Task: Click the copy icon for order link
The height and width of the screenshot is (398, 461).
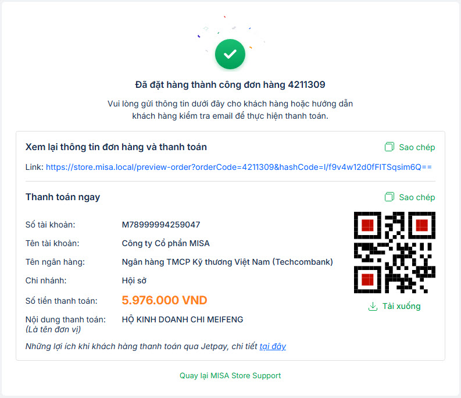Action: (x=389, y=147)
